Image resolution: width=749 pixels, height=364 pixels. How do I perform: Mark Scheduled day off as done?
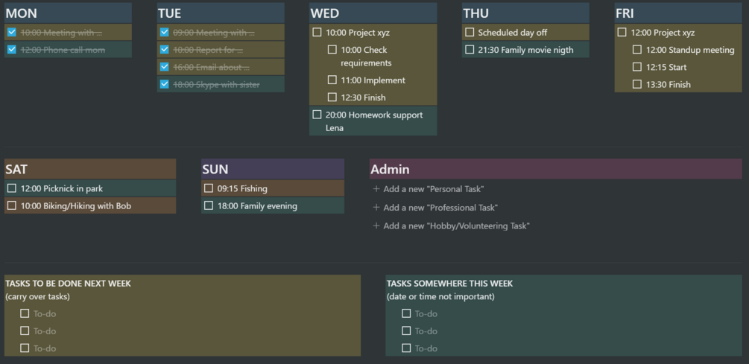470,32
